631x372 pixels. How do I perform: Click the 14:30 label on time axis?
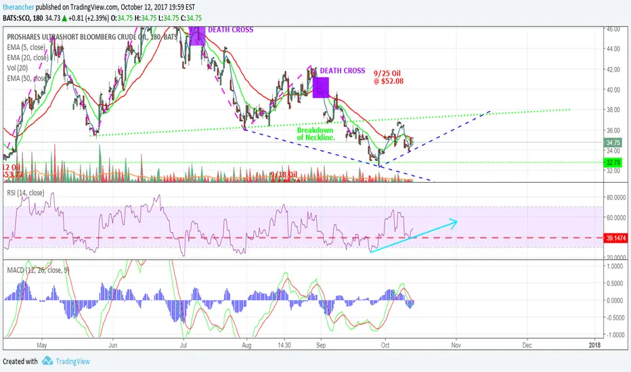tap(284, 345)
